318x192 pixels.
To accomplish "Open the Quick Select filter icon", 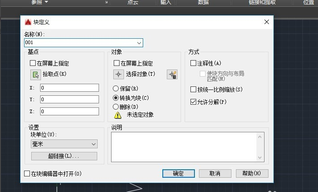I will click(172, 74).
